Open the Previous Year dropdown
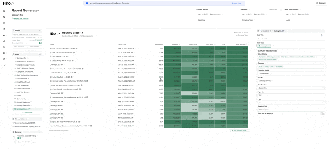329x149 pixels. [262, 20]
